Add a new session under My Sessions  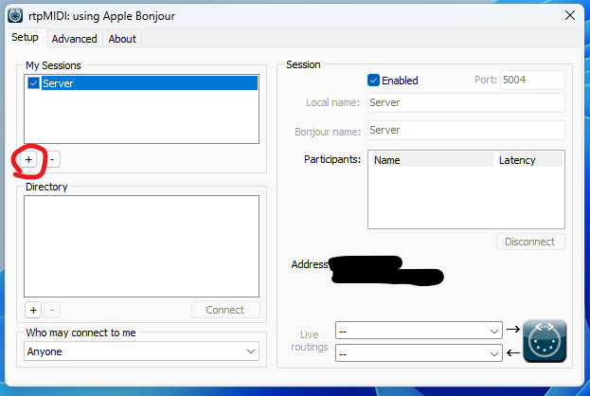(x=28, y=159)
